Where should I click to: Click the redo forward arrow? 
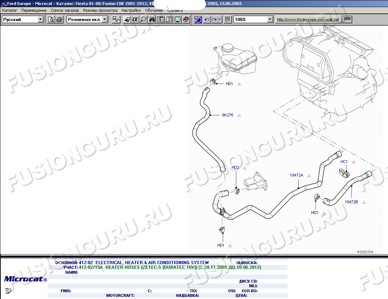(214, 19)
